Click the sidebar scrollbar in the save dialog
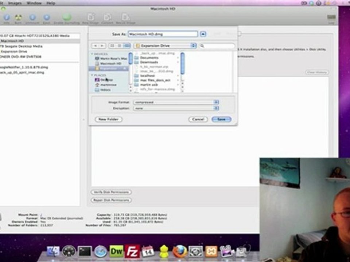 coord(131,59)
